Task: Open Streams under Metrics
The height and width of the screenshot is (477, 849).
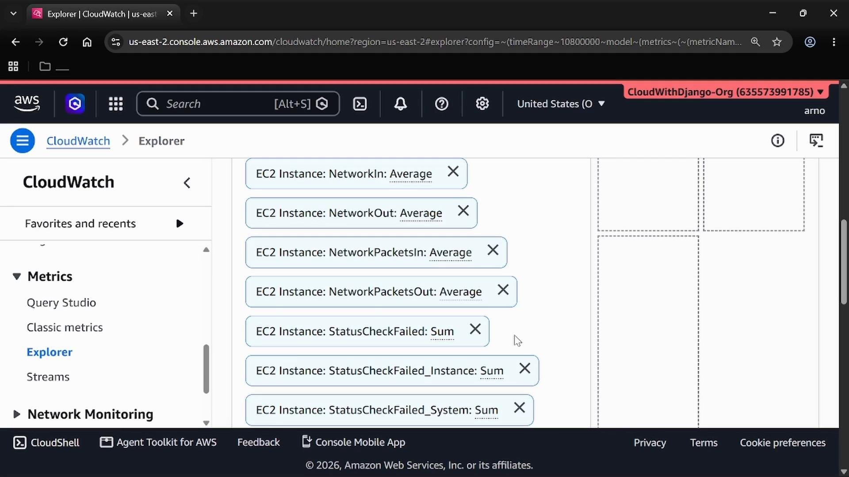Action: coord(48,377)
